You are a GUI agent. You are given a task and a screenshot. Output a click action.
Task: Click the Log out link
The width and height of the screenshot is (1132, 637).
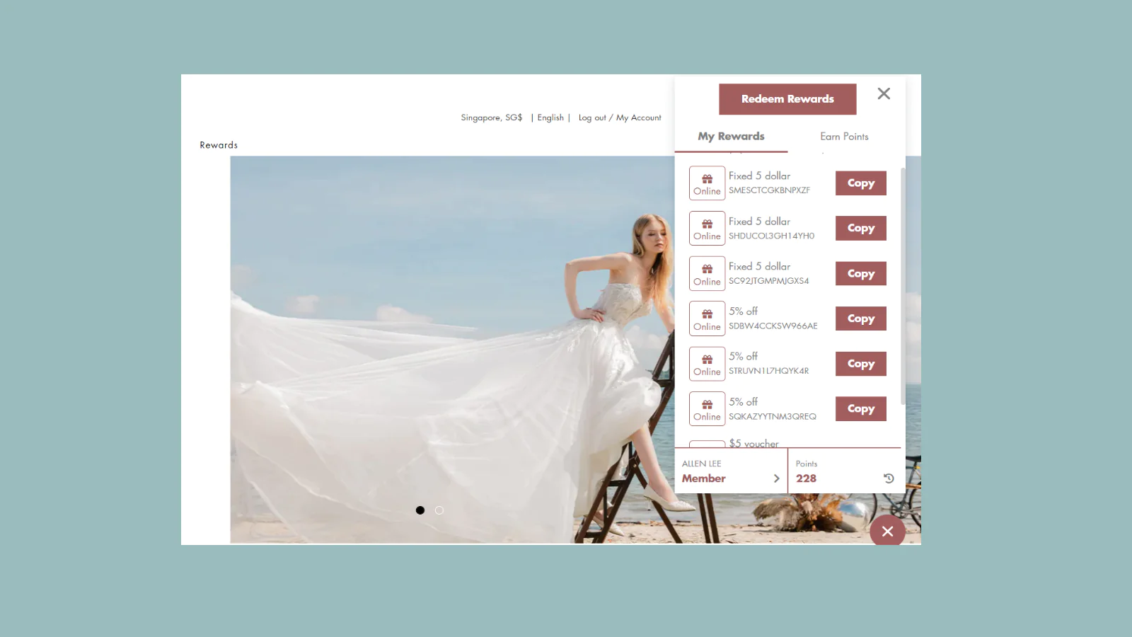click(592, 117)
